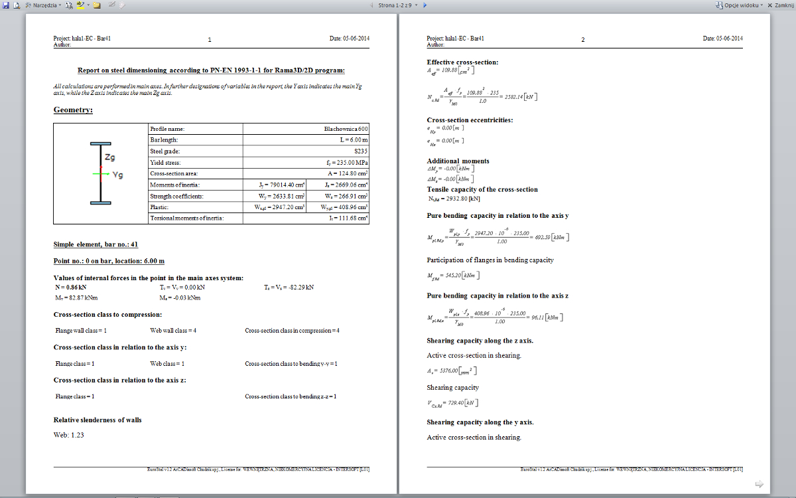Open the Narzędzia tools menu
This screenshot has height=498, width=796.
click(43, 5)
